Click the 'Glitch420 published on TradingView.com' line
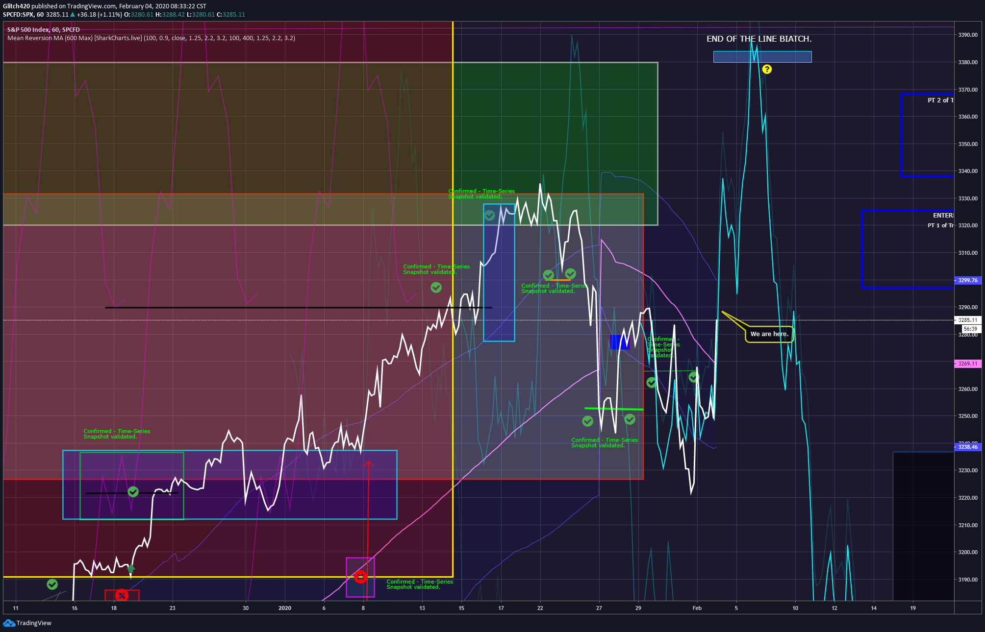This screenshot has width=985, height=632. tap(104, 6)
